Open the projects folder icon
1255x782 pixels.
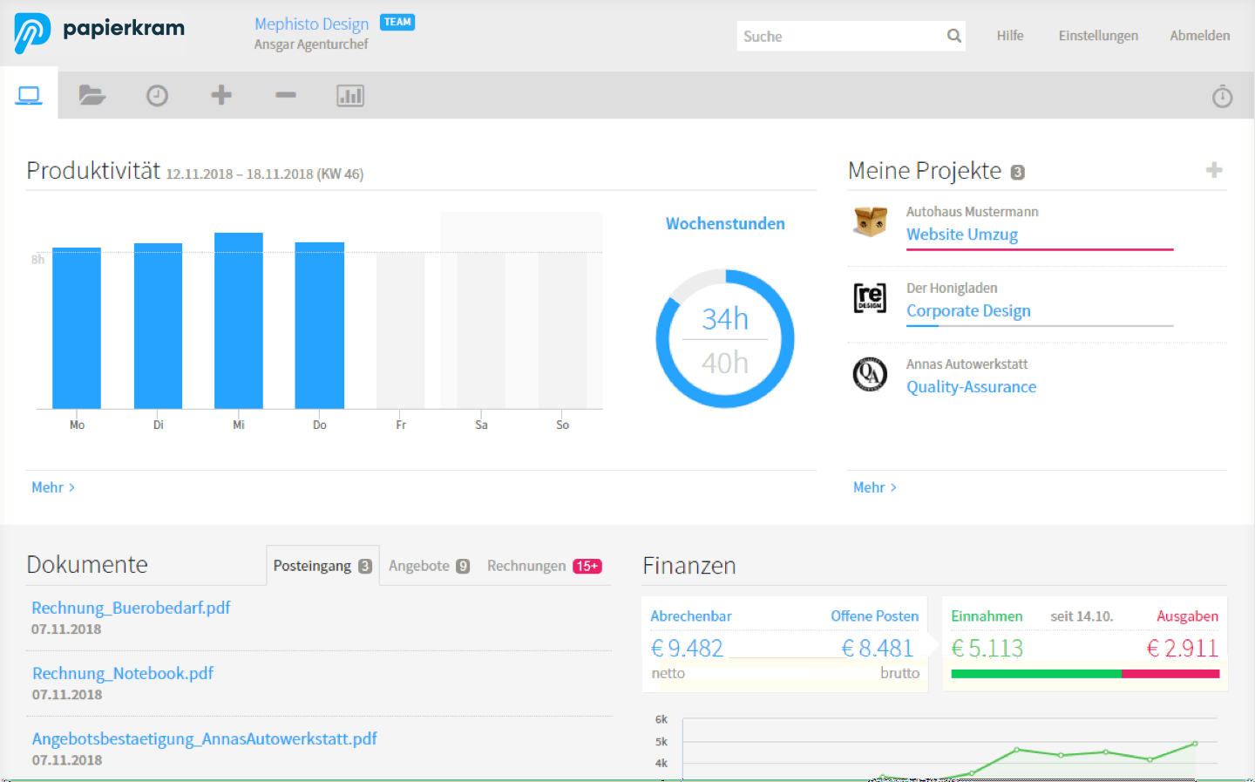(92, 95)
